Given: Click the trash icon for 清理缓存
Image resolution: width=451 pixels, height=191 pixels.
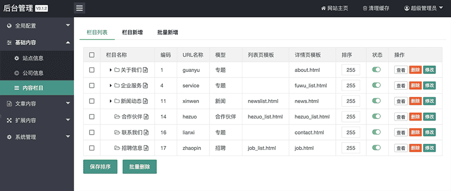Looking at the screenshot, I should (x=365, y=8).
